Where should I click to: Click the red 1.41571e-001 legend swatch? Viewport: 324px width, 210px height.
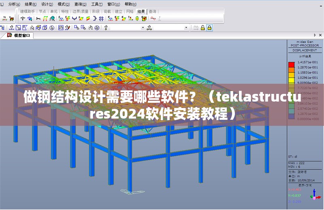pos(291,65)
